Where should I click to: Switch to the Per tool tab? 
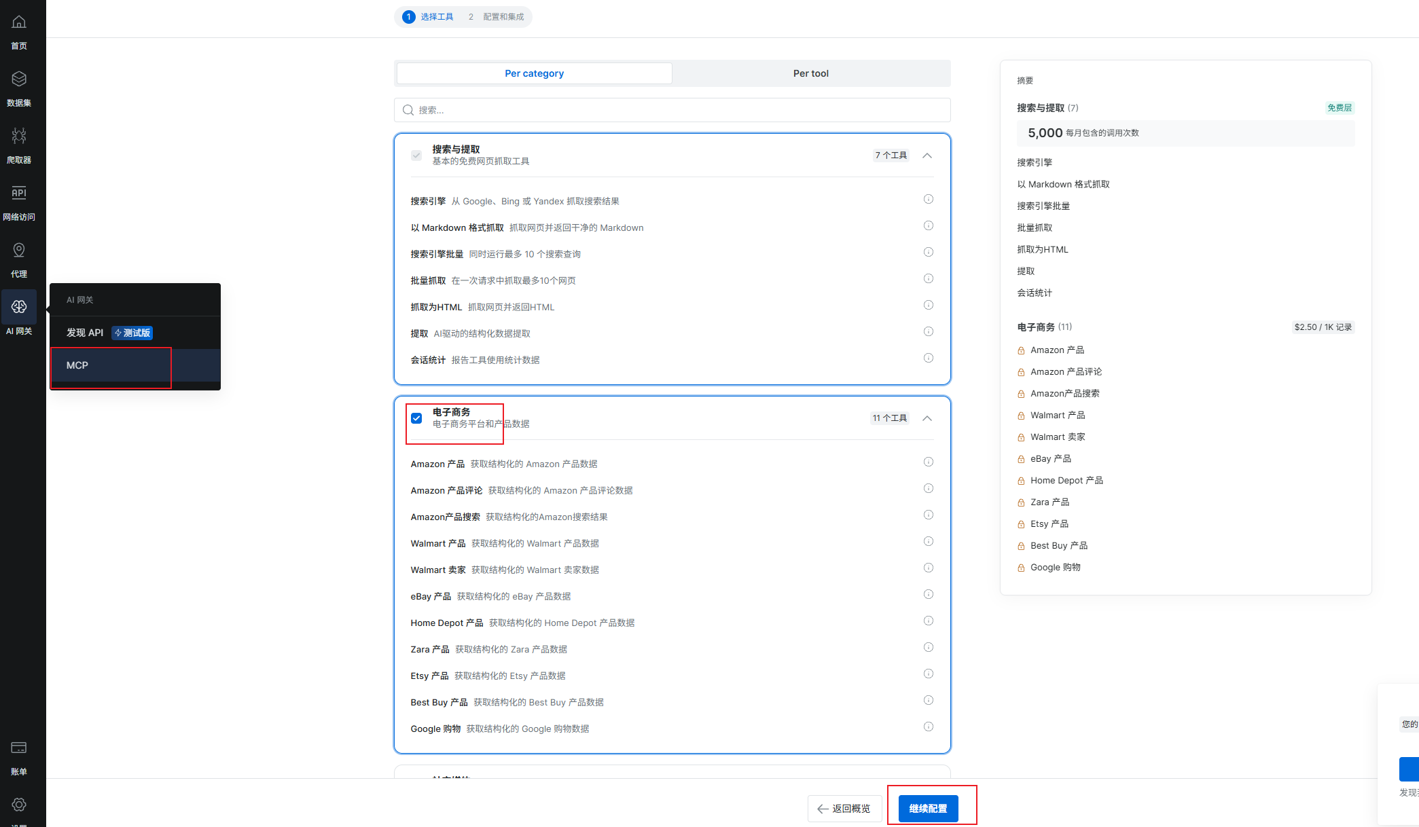810,73
